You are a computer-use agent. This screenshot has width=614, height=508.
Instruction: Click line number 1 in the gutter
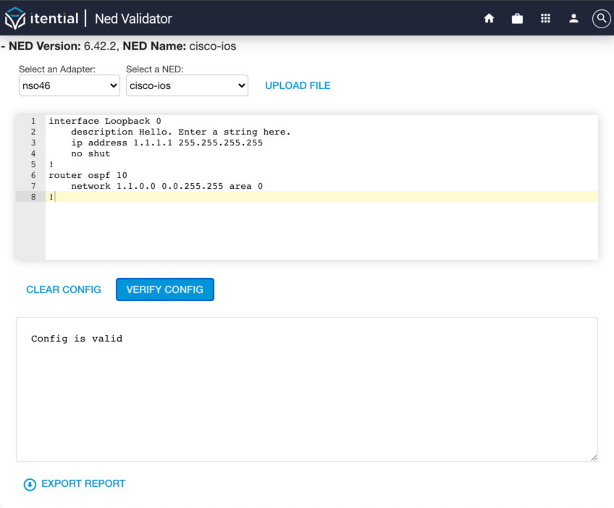click(33, 121)
